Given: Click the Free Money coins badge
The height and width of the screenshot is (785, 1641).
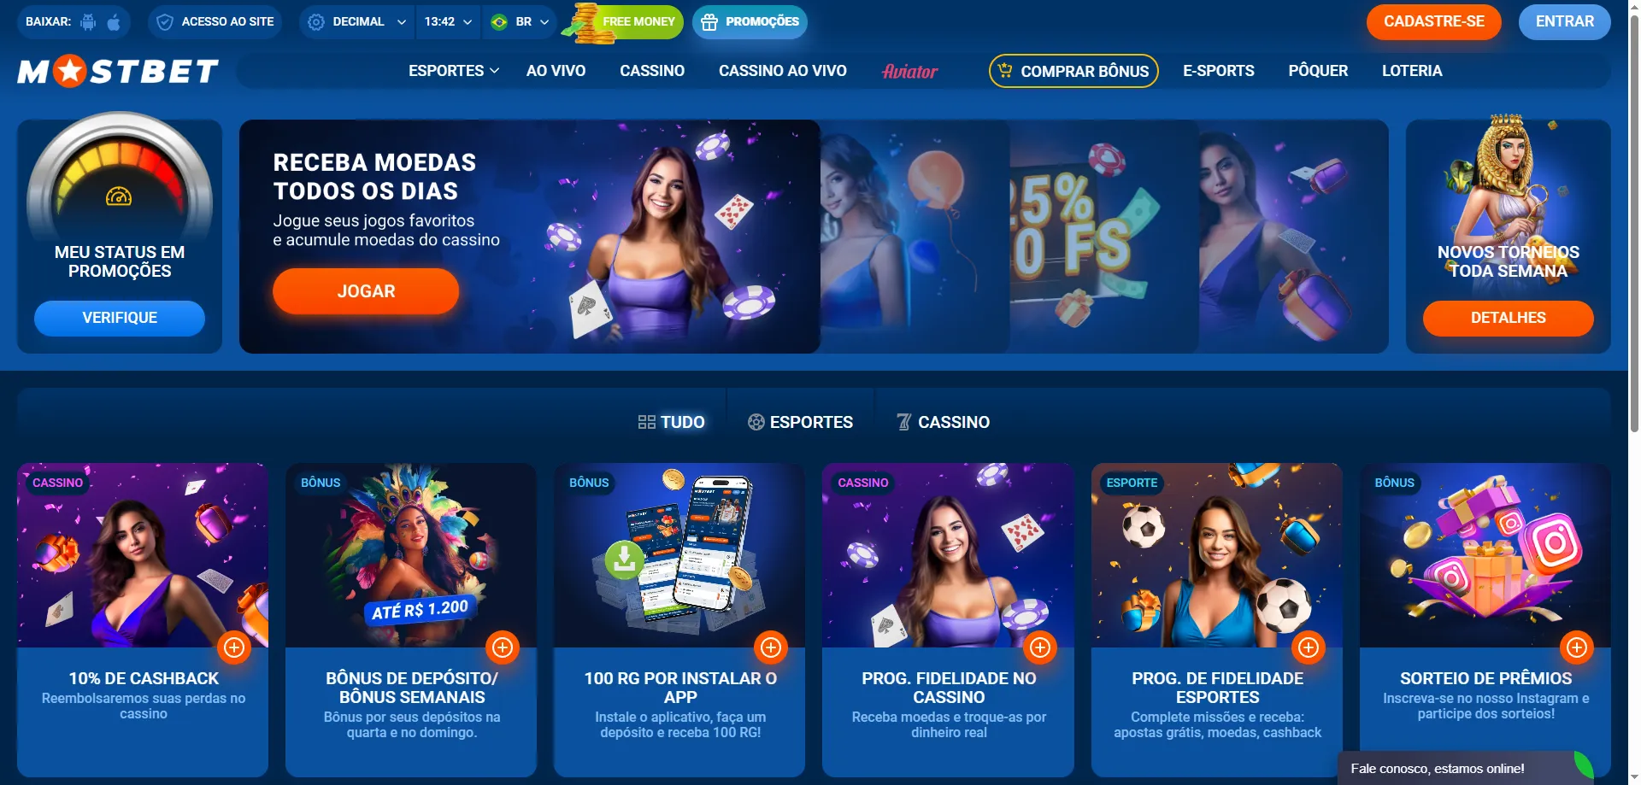Looking at the screenshot, I should pos(623,22).
